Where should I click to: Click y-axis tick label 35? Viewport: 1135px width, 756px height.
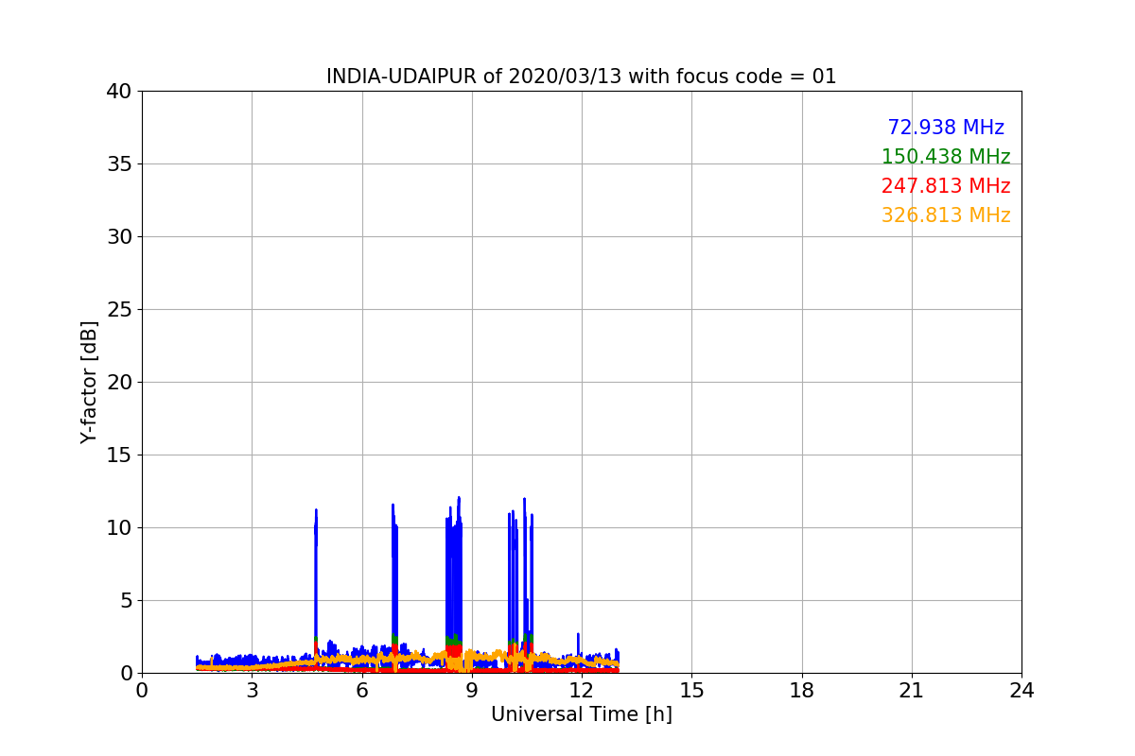(x=118, y=164)
